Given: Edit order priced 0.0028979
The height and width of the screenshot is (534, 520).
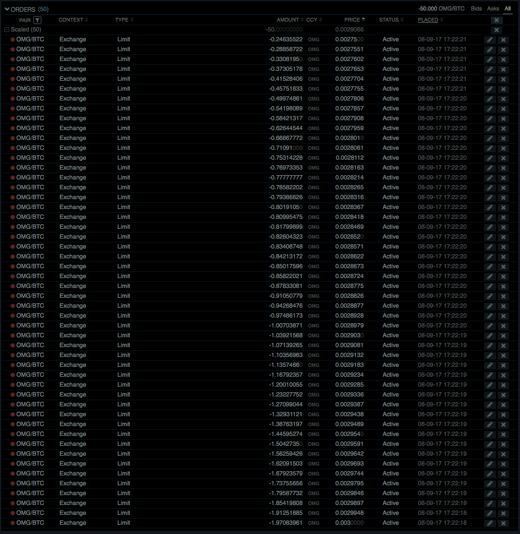Looking at the screenshot, I should 489,326.
